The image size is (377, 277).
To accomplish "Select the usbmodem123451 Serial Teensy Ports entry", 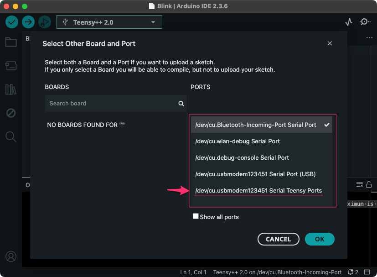I will (x=258, y=190).
